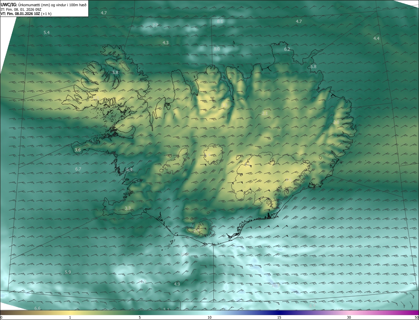Select the 3.6 value label on Snæfellsnes
This screenshot has height=320, width=419.
point(78,150)
